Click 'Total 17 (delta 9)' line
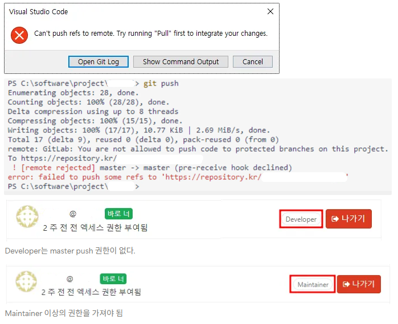398x324 pixels. [x=143, y=140]
